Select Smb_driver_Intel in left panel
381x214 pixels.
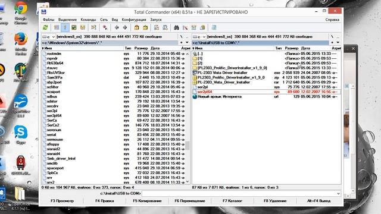point(114,159)
